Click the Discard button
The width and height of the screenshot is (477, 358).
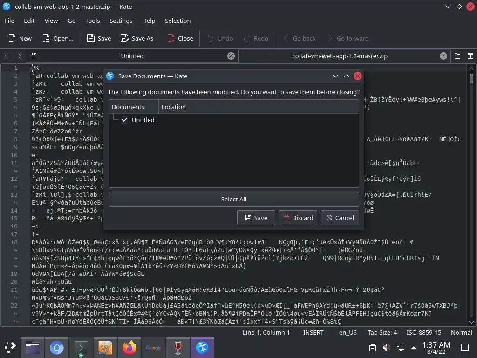point(298,218)
